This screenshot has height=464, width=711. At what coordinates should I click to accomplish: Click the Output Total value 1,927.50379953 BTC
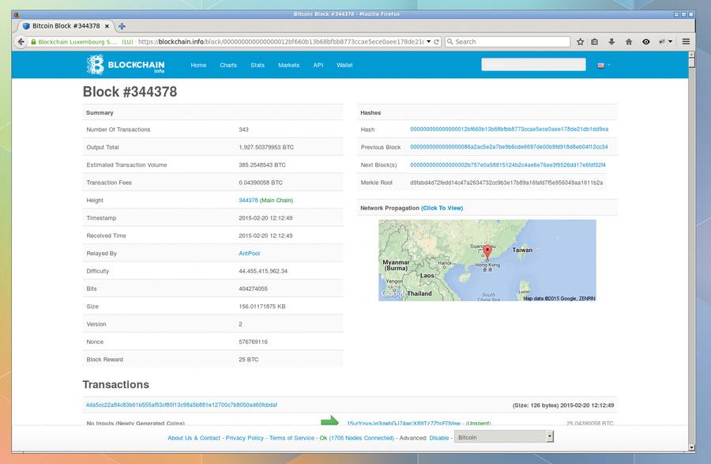click(266, 147)
